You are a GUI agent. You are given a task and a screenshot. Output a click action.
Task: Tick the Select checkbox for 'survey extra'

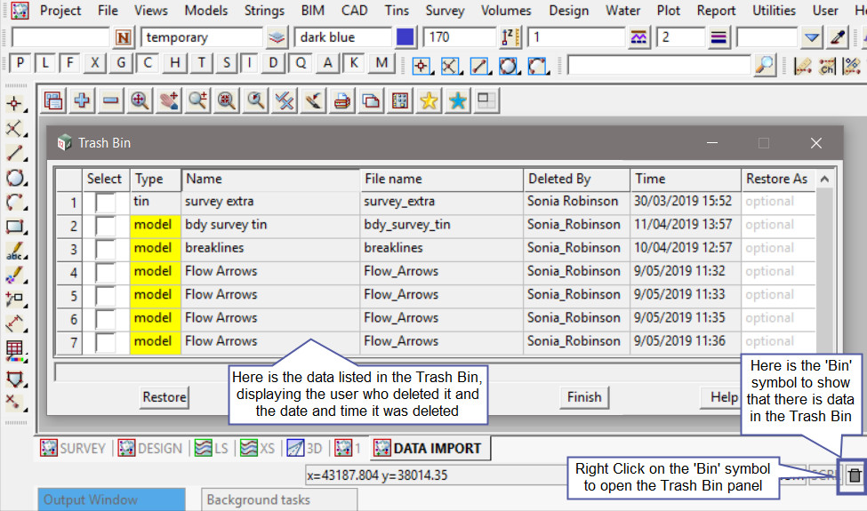pos(106,202)
